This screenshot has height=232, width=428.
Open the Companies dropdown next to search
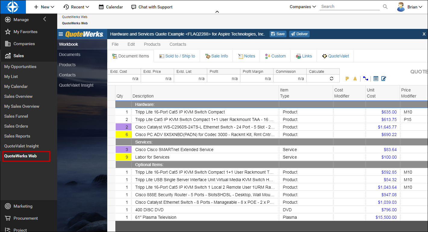tap(303, 7)
